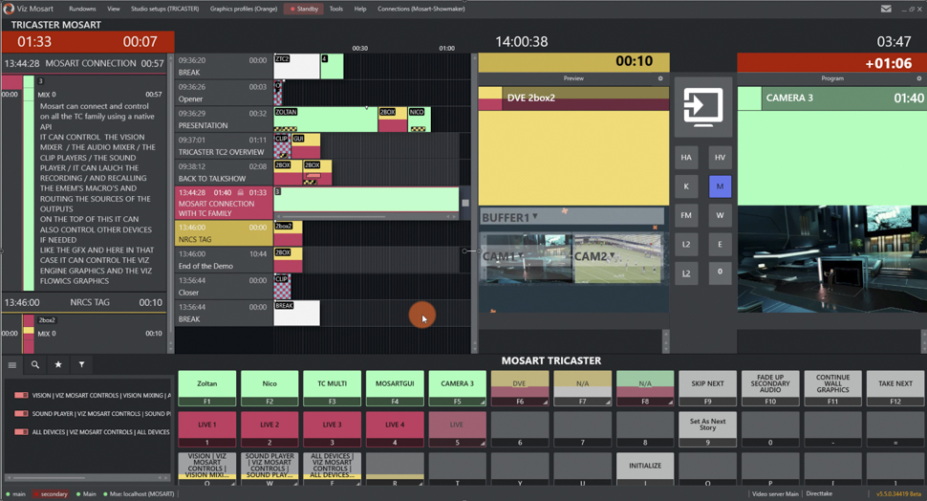The image size is (927, 501).
Task: Click the SOUND PLAYER template red switch icon
Action: tap(21, 413)
